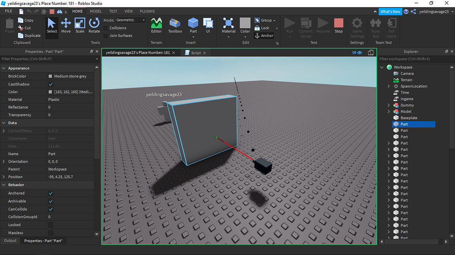Click the What's New button

tap(390, 11)
